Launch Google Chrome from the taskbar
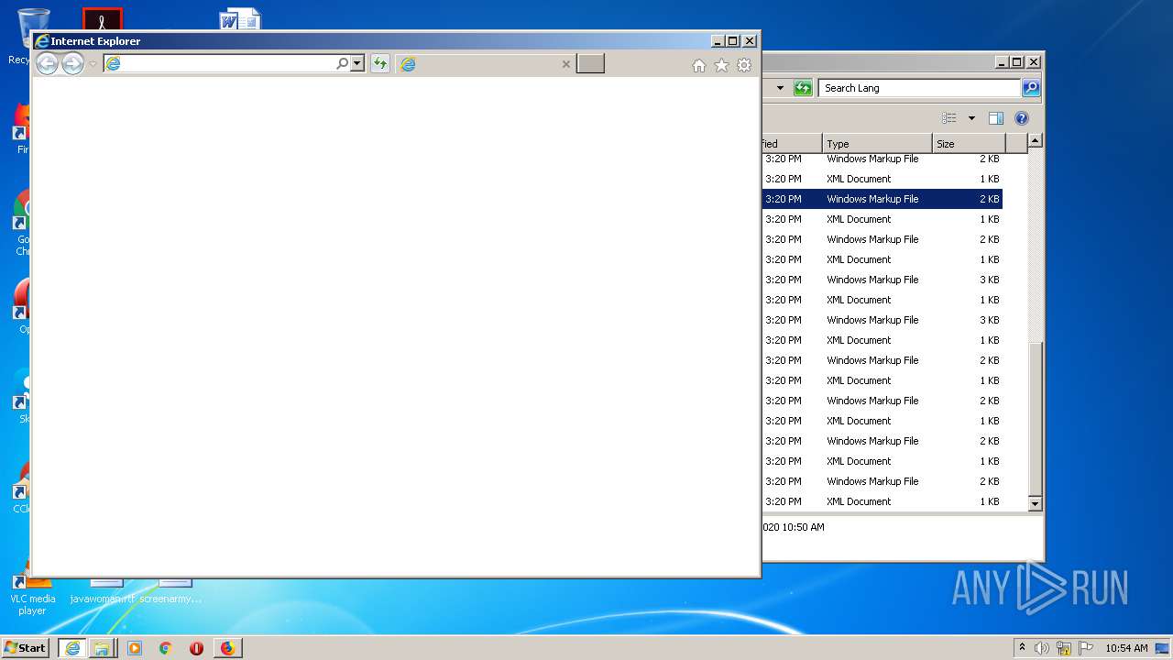Viewport: 1173px width, 660px height. click(x=165, y=648)
